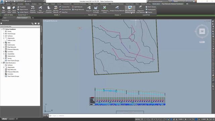Add a new drawing tab with plus
215x121 pixels.
(33, 18)
